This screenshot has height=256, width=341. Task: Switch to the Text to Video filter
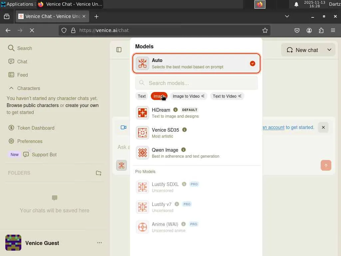pos(227,96)
